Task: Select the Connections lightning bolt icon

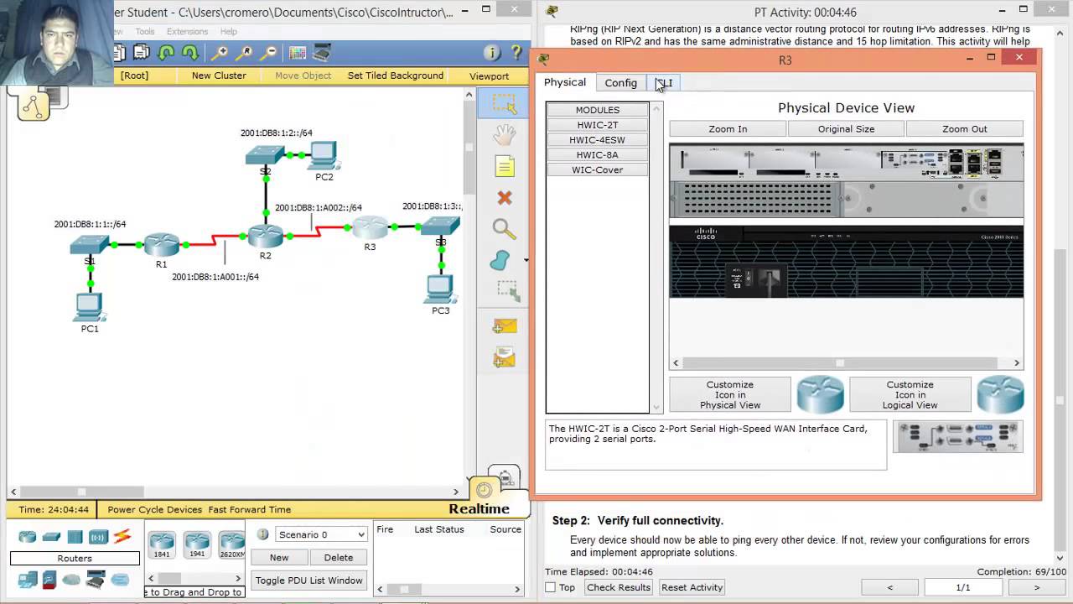Action: [x=122, y=537]
